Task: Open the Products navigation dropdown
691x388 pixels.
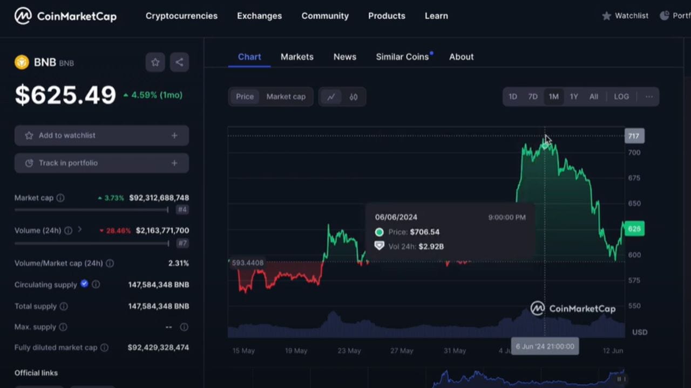Action: click(x=387, y=16)
